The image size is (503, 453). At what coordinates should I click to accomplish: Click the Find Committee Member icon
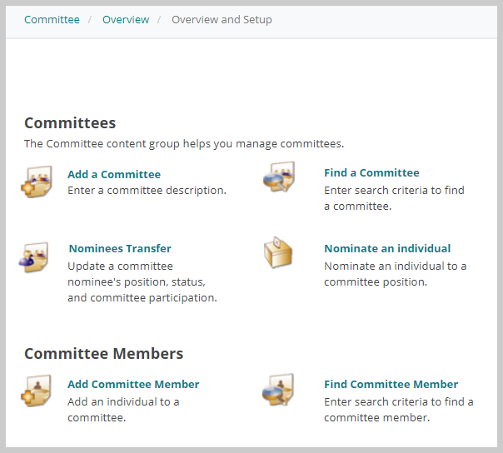click(x=278, y=390)
